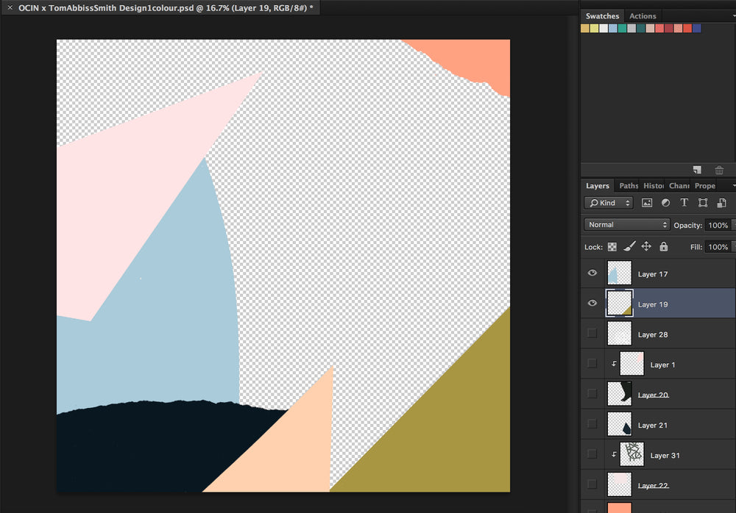Viewport: 736px width, 513px height.
Task: Select Layer 19 thumbnail
Action: 620,303
